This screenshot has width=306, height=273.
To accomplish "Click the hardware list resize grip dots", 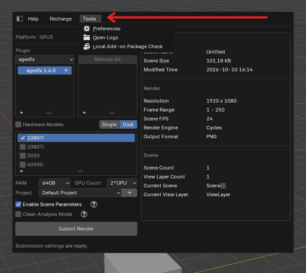I will pos(81,171).
